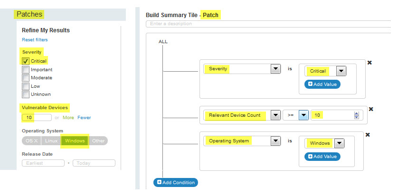Image resolution: width=398 pixels, height=196 pixels.
Task: Adjust the device count stepper arrows
Action: click(357, 115)
